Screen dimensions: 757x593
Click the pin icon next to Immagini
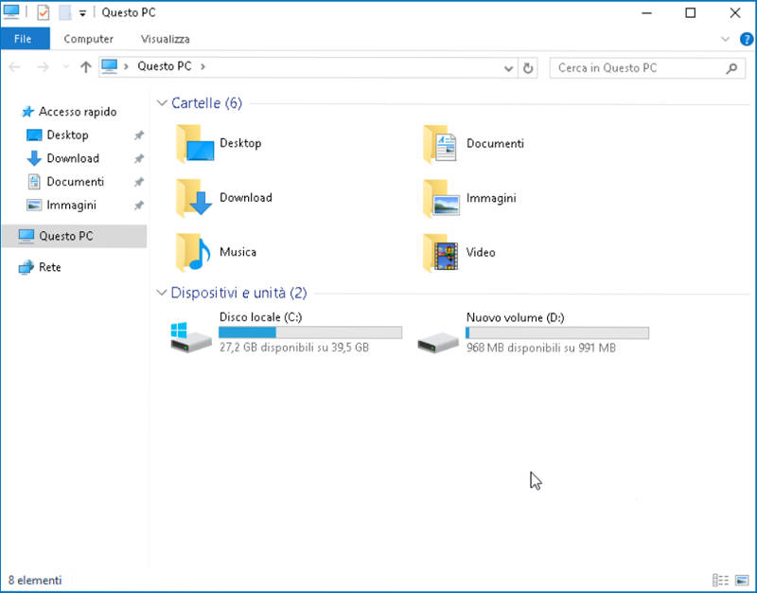139,206
